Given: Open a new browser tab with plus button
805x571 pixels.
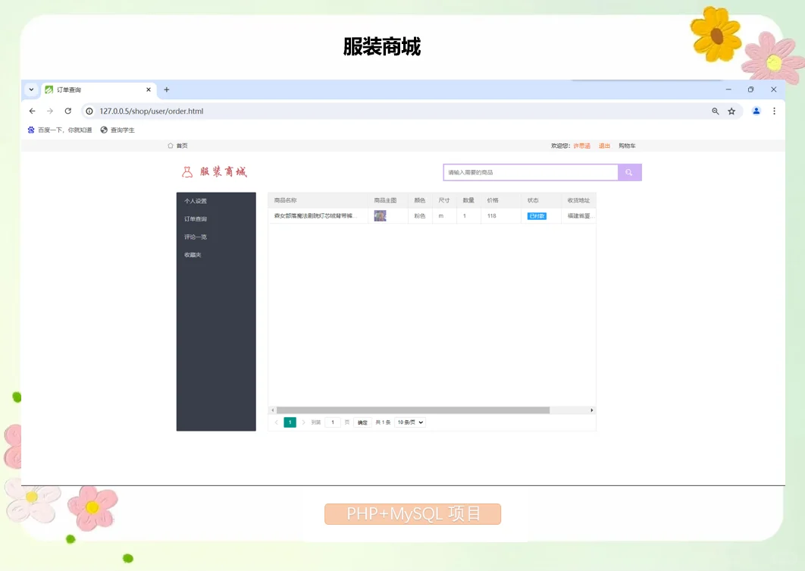Looking at the screenshot, I should tap(166, 89).
